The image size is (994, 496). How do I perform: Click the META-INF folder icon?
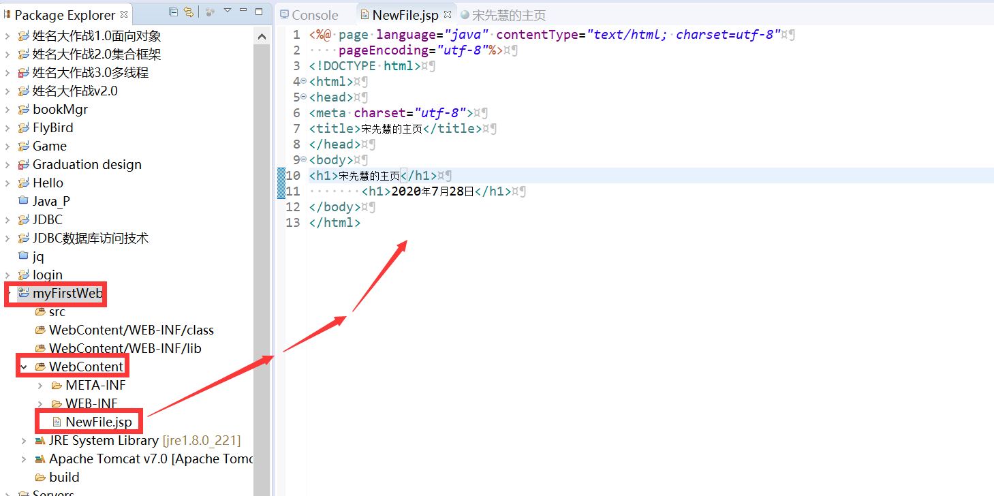(x=57, y=386)
